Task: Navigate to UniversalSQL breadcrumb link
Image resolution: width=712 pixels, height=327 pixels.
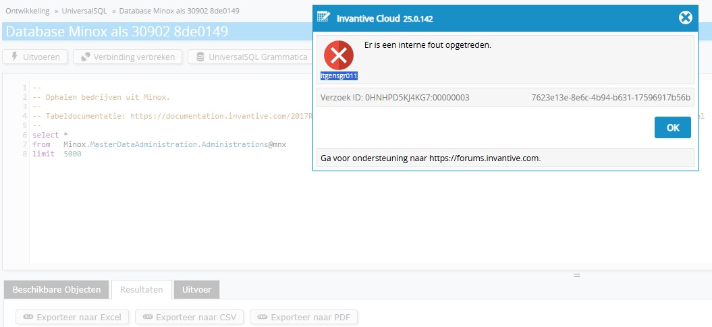Action: coord(84,11)
